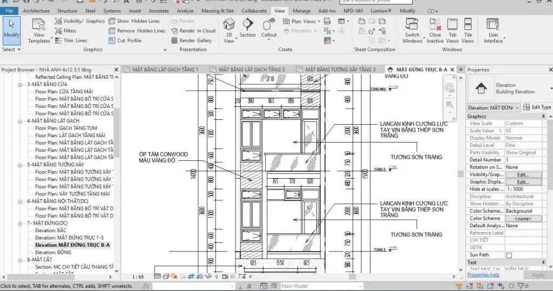Open Properties help link

(483, 275)
